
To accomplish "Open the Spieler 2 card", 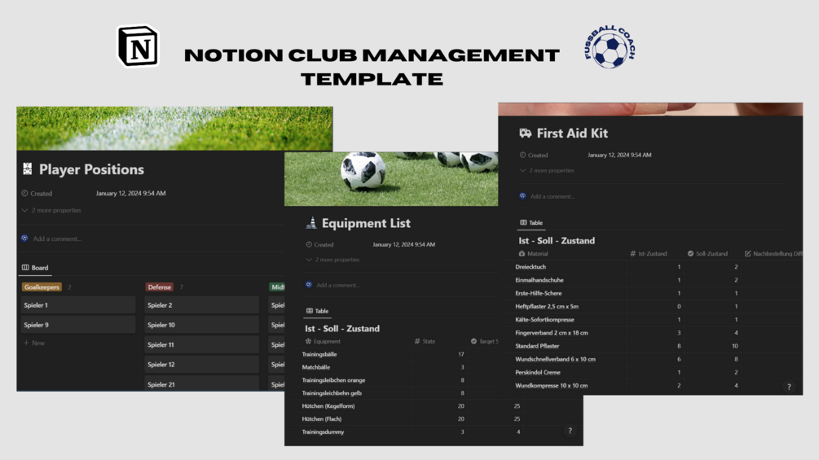I will [201, 305].
